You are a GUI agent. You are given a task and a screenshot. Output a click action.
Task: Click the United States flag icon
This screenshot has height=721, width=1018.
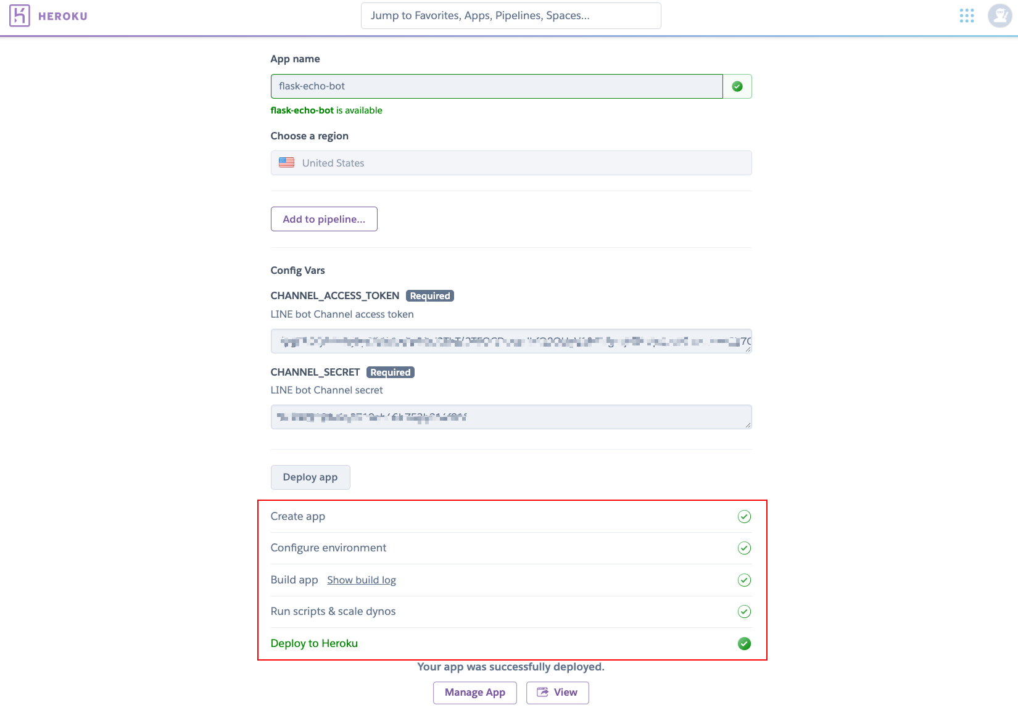[286, 163]
